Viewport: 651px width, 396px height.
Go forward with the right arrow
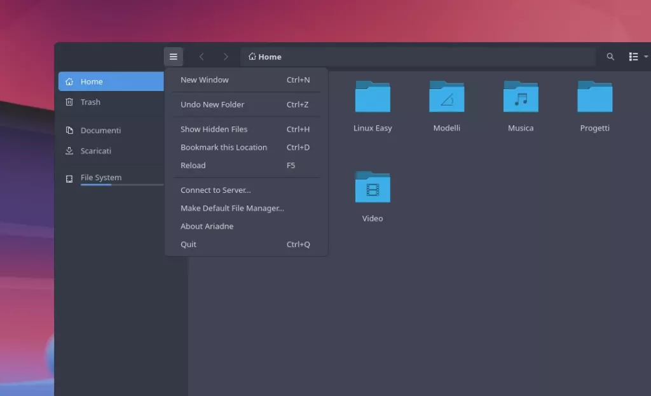tap(226, 57)
